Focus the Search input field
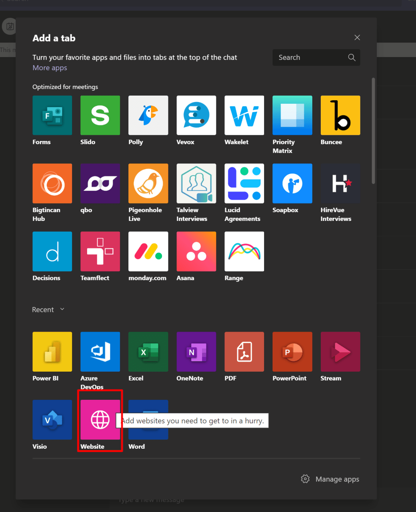The image size is (416, 512). [x=308, y=57]
